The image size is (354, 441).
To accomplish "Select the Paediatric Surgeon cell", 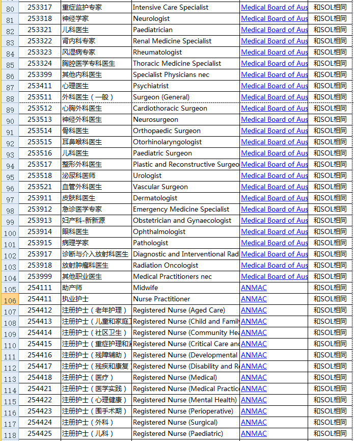I will coord(185,153).
